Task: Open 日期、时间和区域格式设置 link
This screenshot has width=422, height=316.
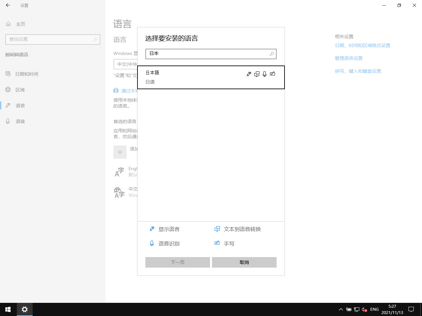Action: click(362, 45)
